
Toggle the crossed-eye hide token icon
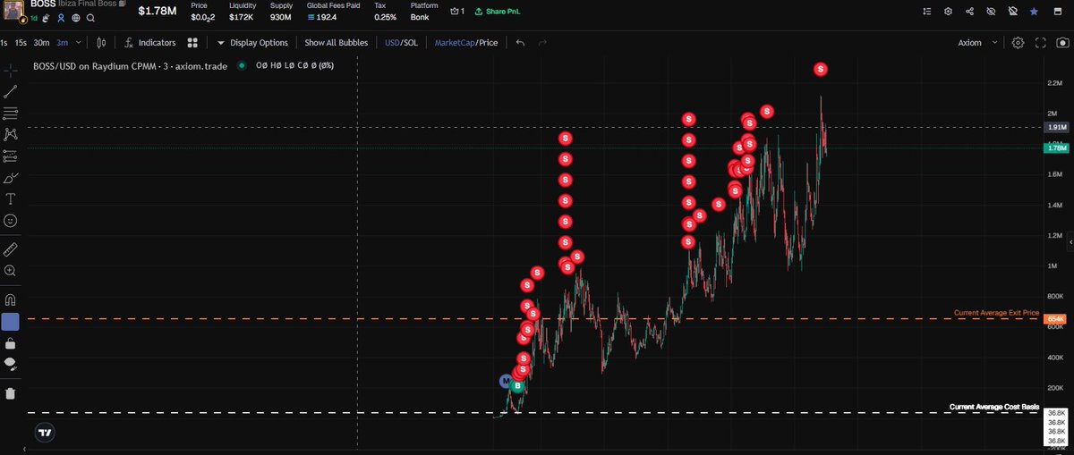pyautogui.click(x=991, y=12)
